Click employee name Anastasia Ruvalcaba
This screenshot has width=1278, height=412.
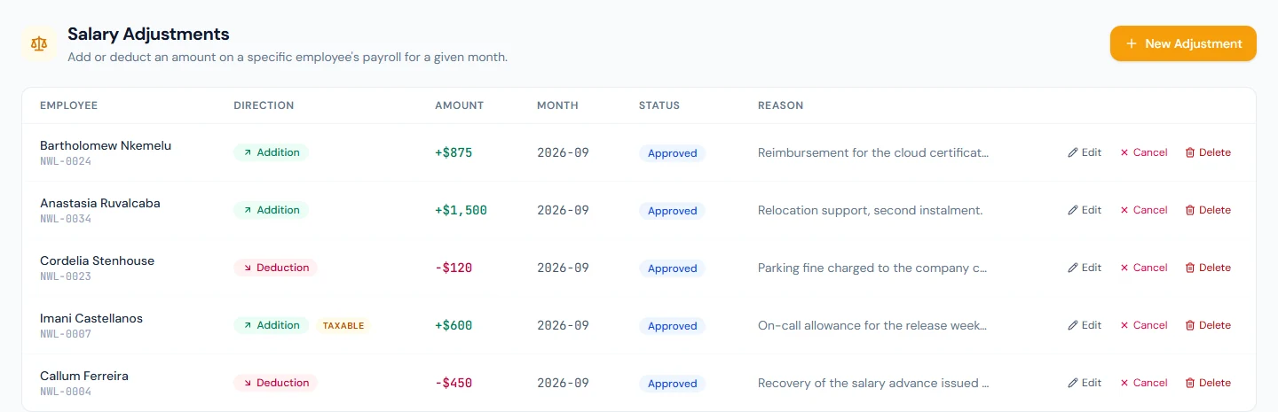[x=100, y=203]
